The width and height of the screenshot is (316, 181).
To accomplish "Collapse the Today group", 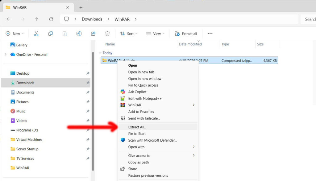I will 100,53.
